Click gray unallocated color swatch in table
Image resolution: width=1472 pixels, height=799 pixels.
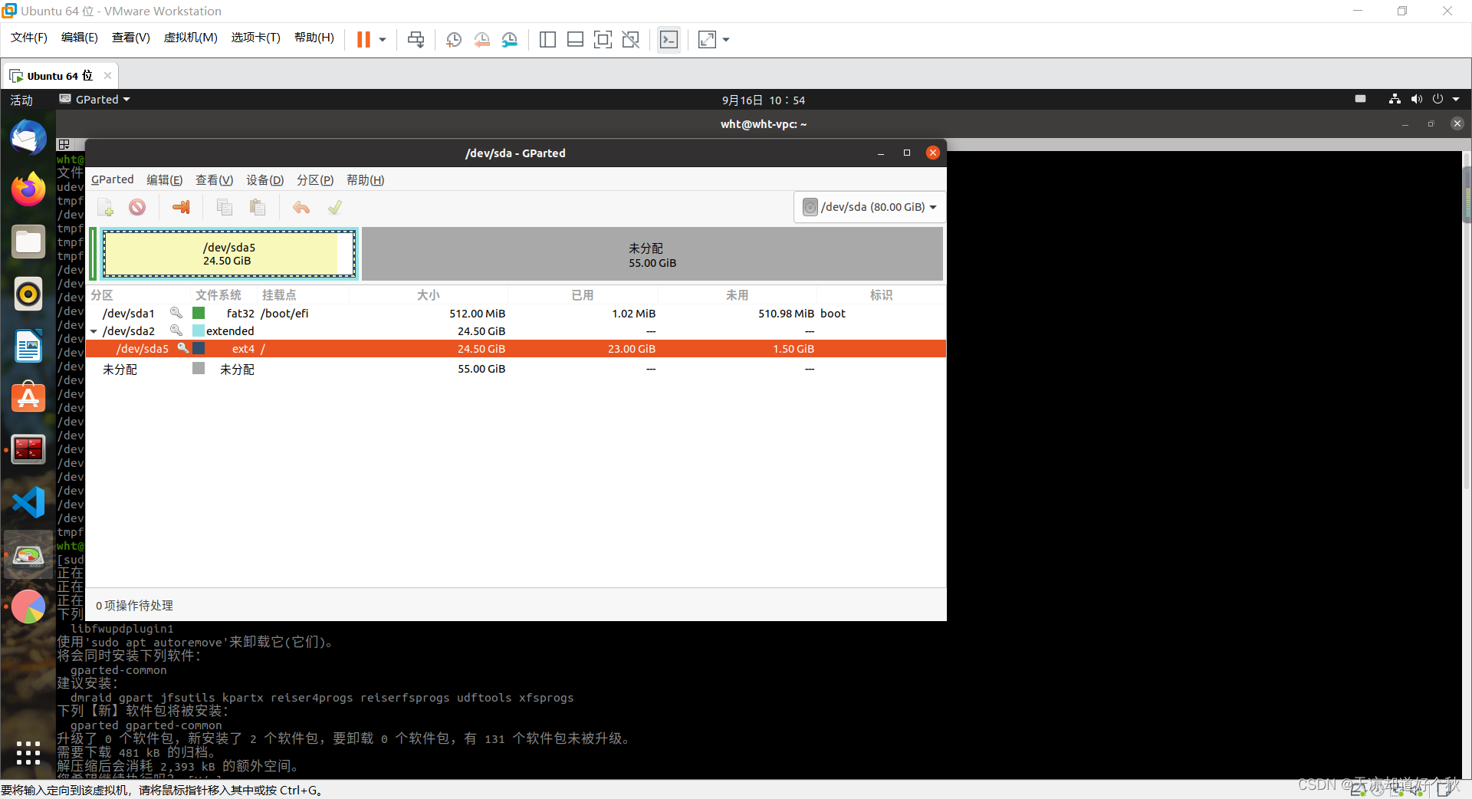(199, 368)
